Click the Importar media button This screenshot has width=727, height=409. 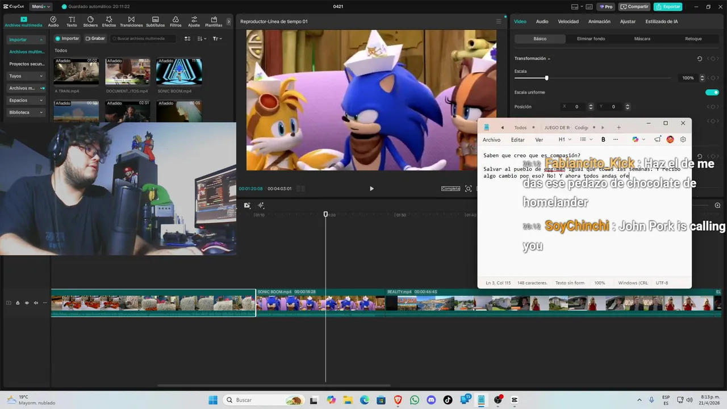(x=67, y=39)
